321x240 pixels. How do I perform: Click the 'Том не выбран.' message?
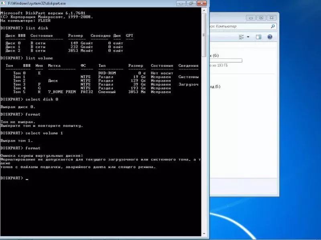pos(18,122)
